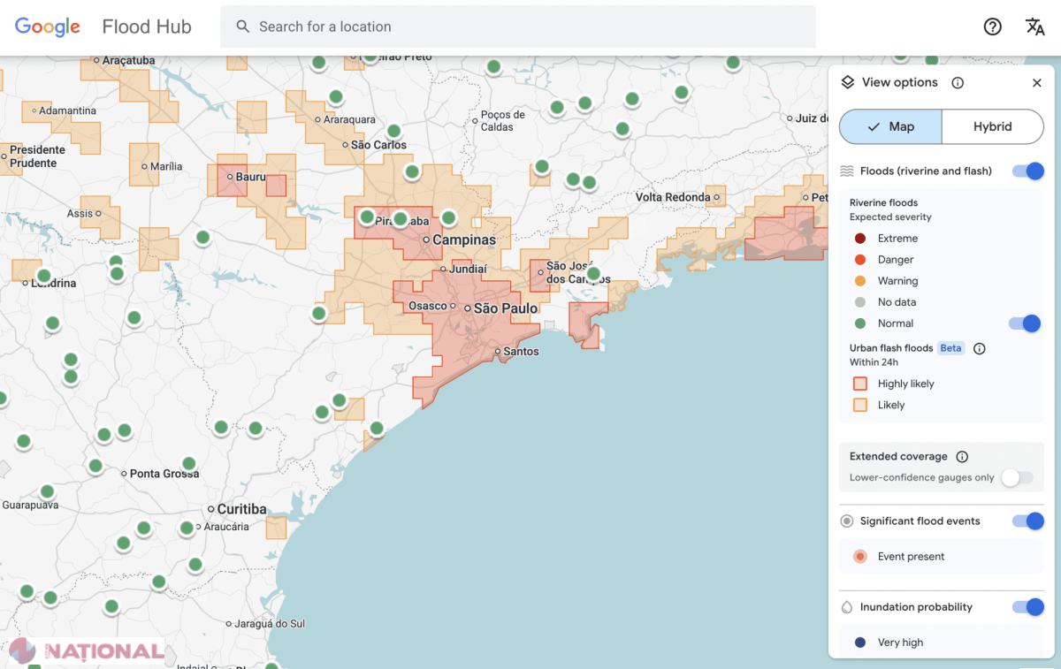This screenshot has height=669, width=1061.
Task: Click the Santos city label
Action: 522,352
